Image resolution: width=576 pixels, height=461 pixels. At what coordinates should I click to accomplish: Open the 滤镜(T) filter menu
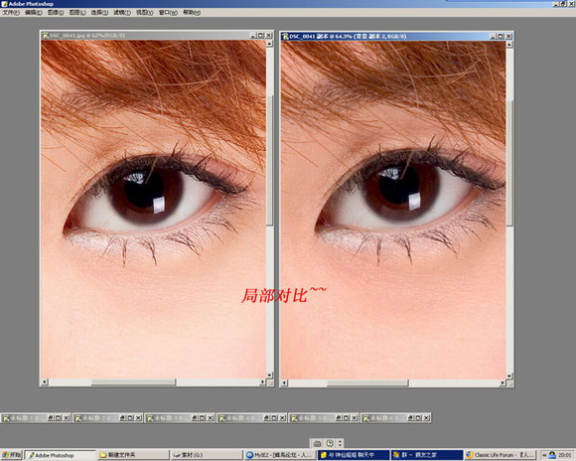click(x=122, y=13)
